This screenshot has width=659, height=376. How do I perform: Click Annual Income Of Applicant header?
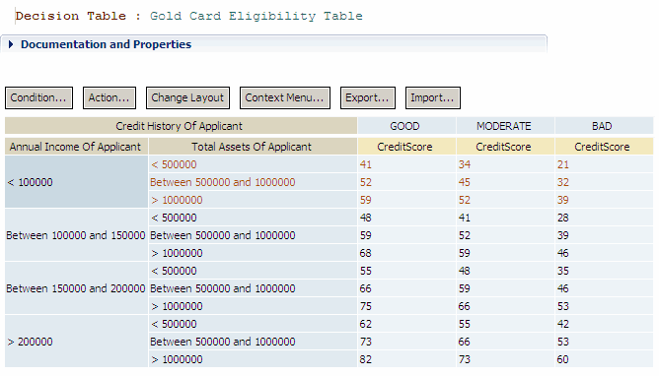pyautogui.click(x=76, y=147)
